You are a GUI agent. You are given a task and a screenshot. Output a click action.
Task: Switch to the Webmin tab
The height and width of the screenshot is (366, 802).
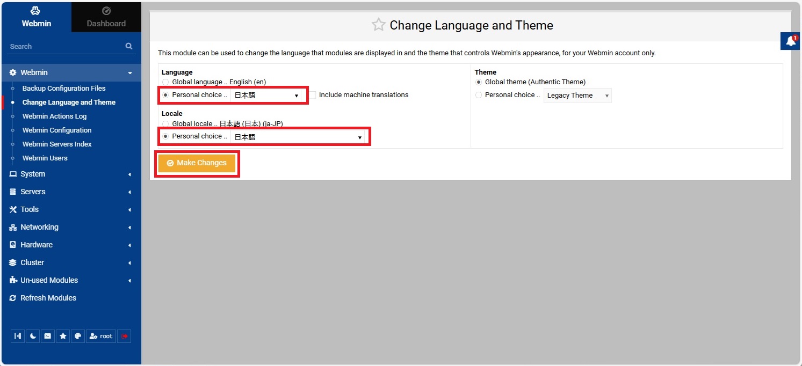coord(36,17)
